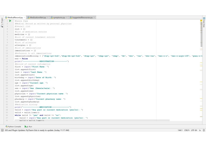Open the CRLF line separator dropdown
The height and width of the screenshot is (147, 206).
[187, 130]
